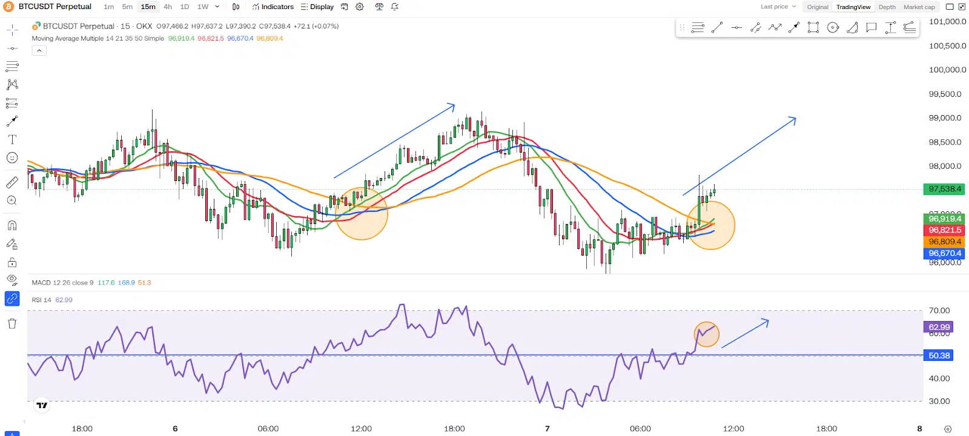This screenshot has width=969, height=436.
Task: Collapse the indicator legend chevron
Action: coord(39,51)
